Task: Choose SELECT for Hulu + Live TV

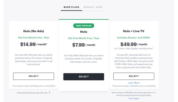Action: (134, 76)
